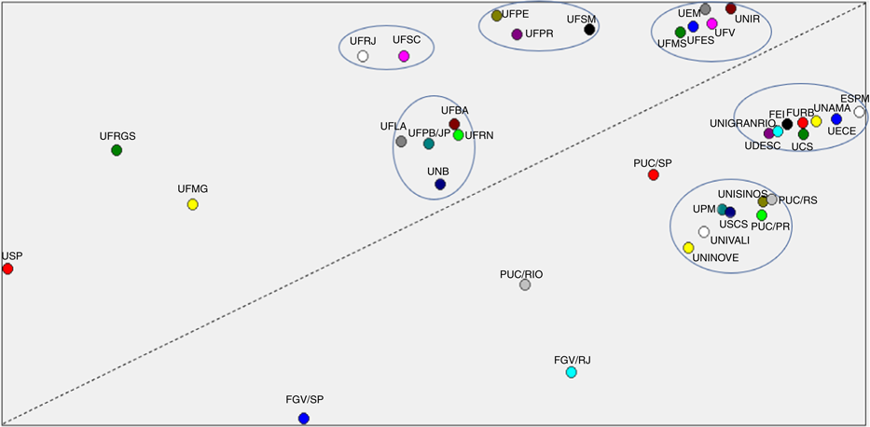Click the 'FGV/RJ' label text
Viewport: 870px width, 427px height.
coord(573,360)
